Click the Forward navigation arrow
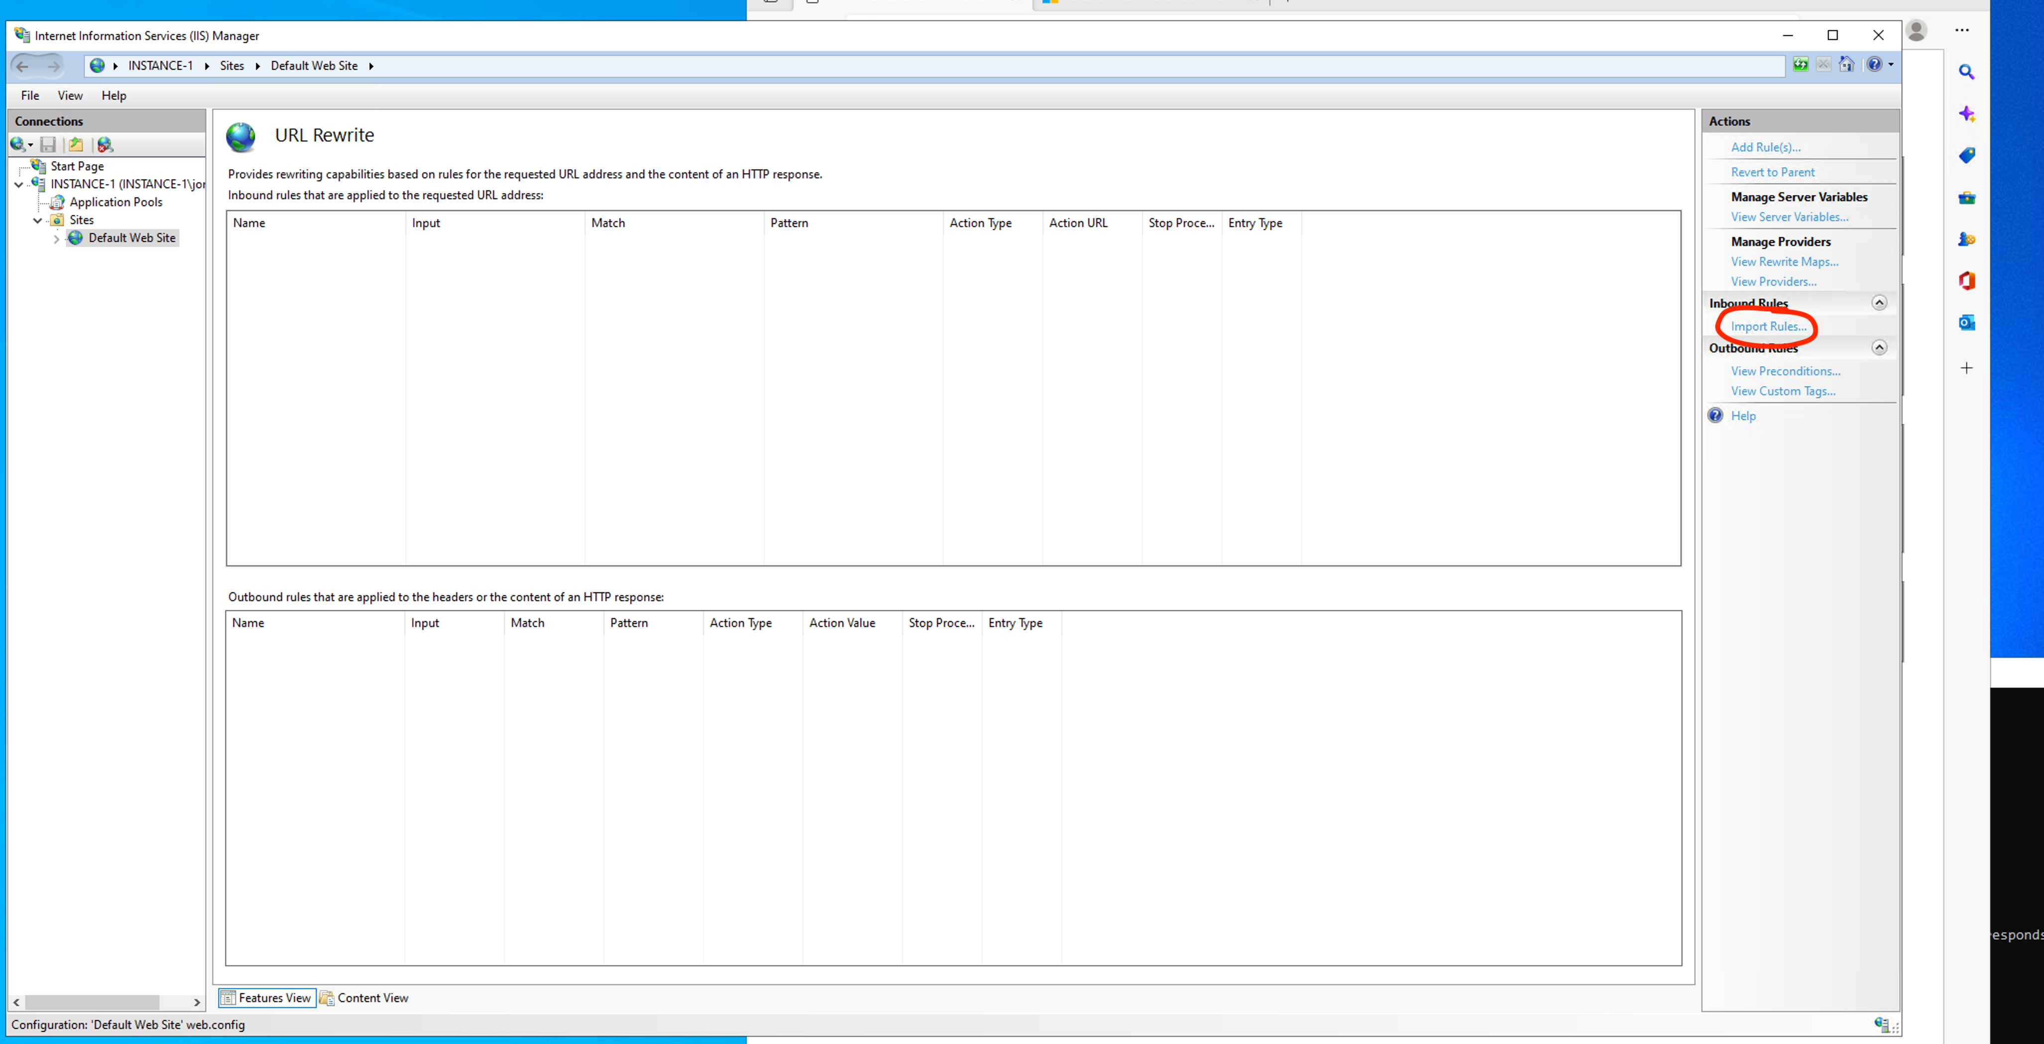This screenshot has width=2044, height=1044. click(x=53, y=66)
